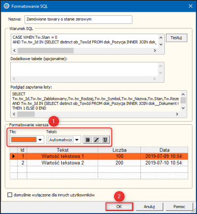Screen dimensions: 197x214
Task: Click the date cell 2019-07-10 10:54
Action: tap(164, 163)
